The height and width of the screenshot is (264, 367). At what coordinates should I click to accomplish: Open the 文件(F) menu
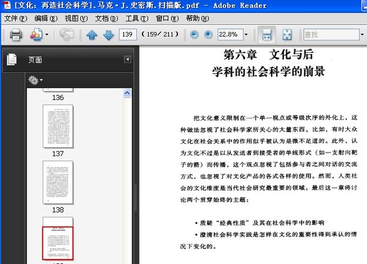16,18
